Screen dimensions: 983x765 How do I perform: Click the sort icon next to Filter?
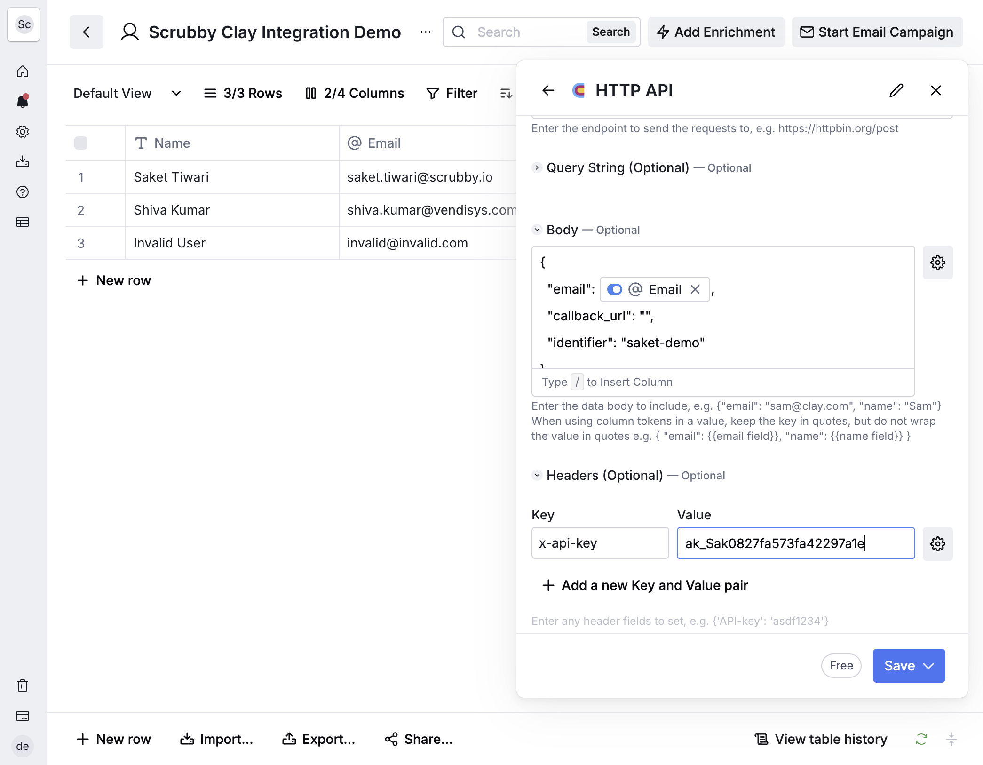click(x=506, y=93)
